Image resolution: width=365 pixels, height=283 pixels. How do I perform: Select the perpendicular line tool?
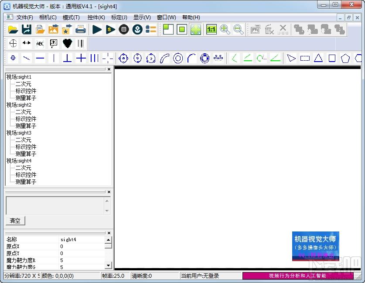67,58
